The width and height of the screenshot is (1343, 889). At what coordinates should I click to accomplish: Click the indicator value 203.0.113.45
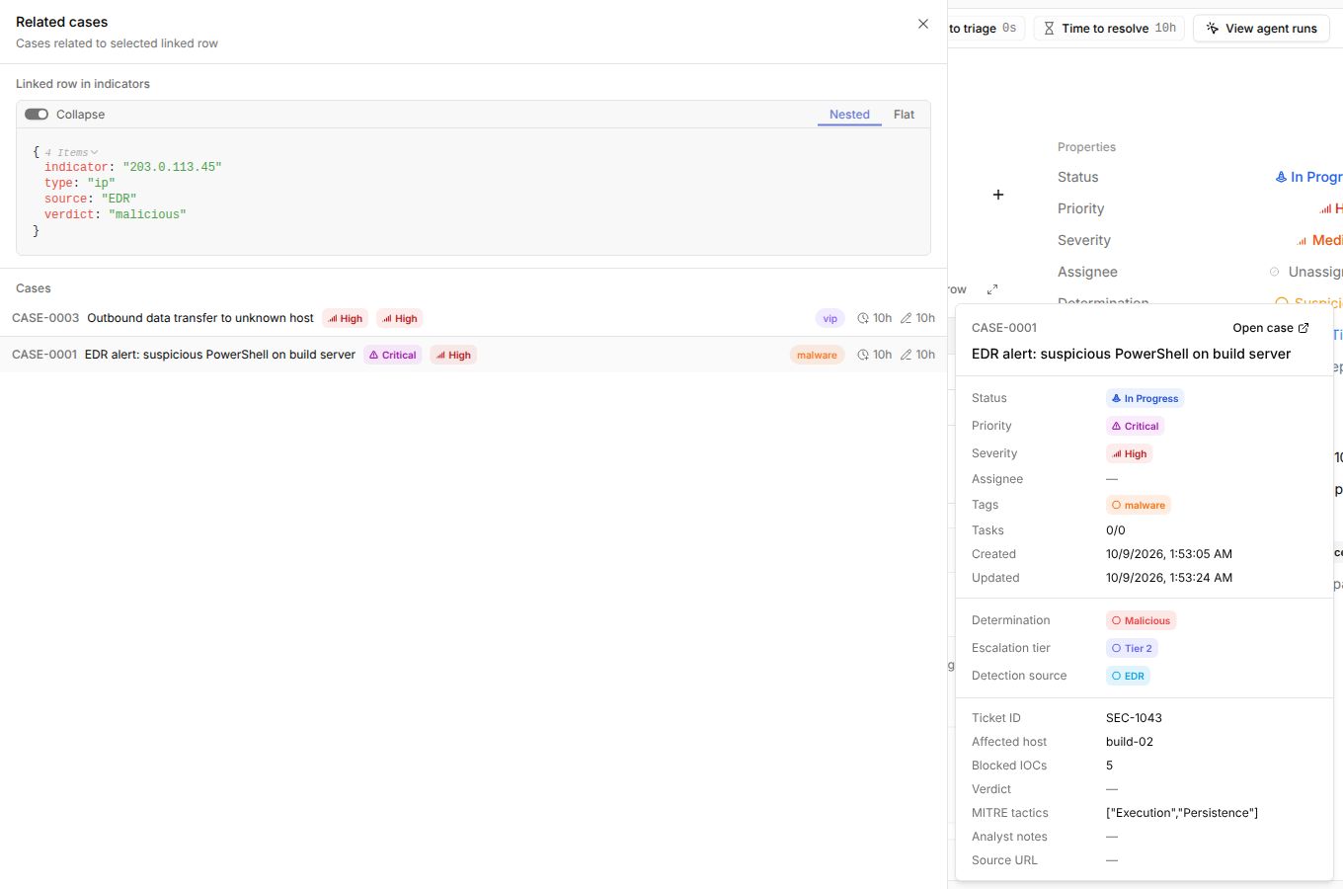coord(172,167)
